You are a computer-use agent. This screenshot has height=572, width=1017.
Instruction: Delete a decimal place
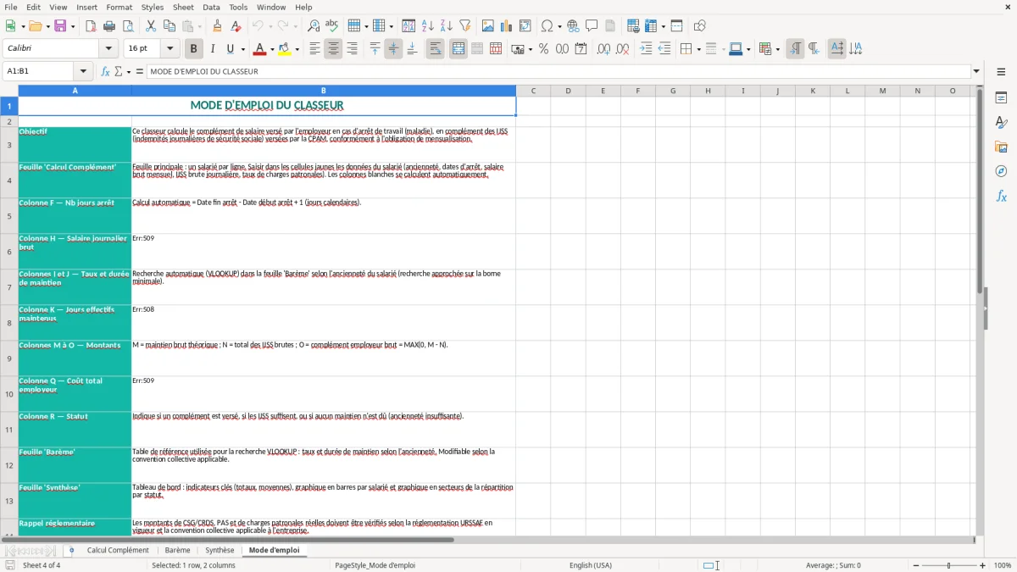pos(622,49)
